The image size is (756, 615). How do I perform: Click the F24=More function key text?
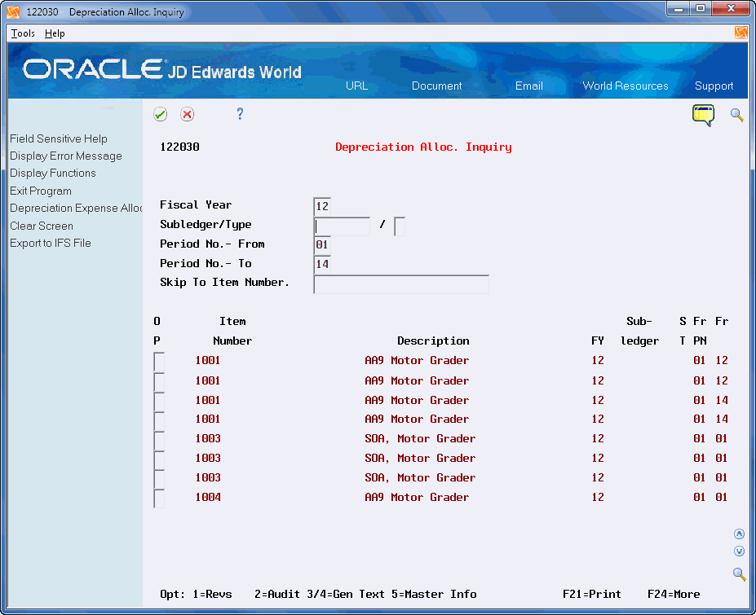point(674,595)
